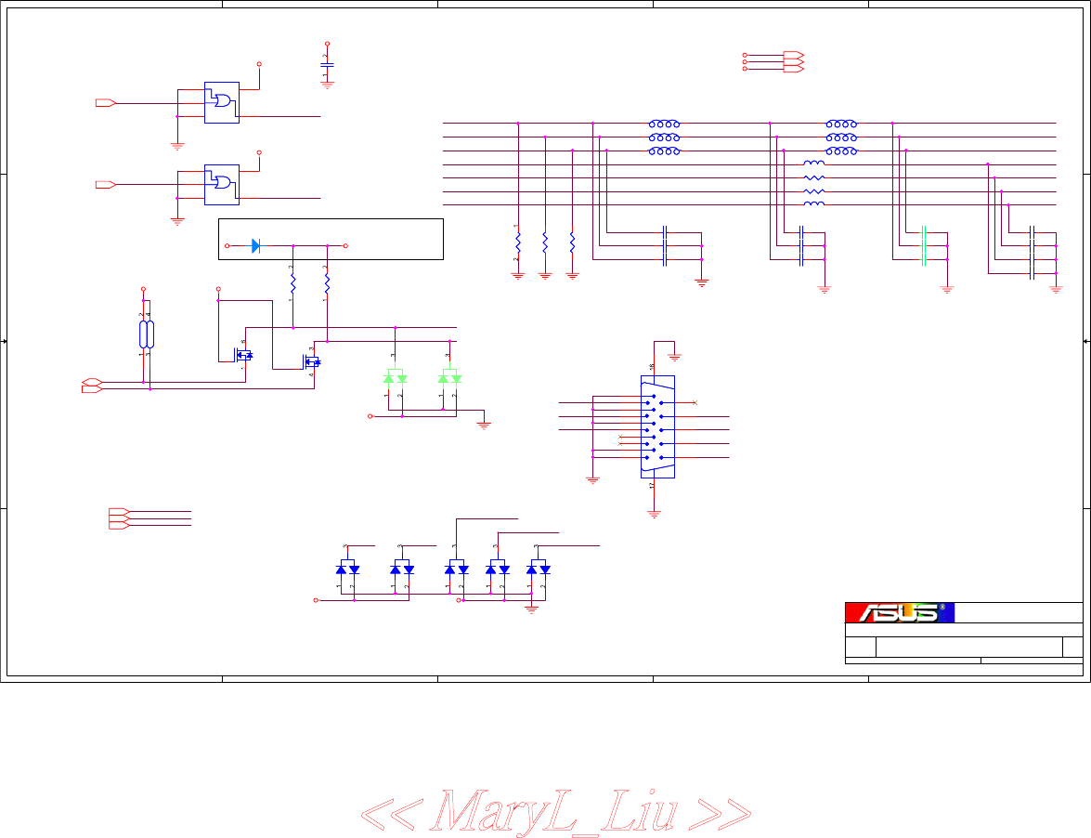Select the blue VGA connector symbol

[657, 426]
